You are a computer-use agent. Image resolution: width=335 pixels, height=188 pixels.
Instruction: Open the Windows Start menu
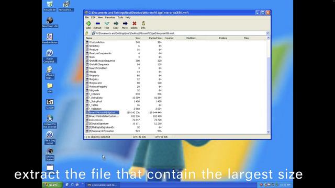coord(52,185)
